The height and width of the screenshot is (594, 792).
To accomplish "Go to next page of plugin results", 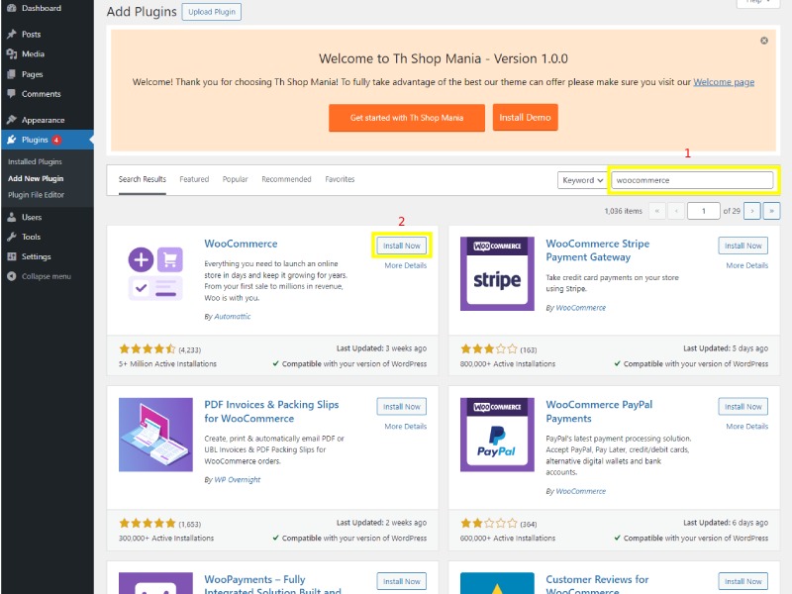I will pos(752,211).
